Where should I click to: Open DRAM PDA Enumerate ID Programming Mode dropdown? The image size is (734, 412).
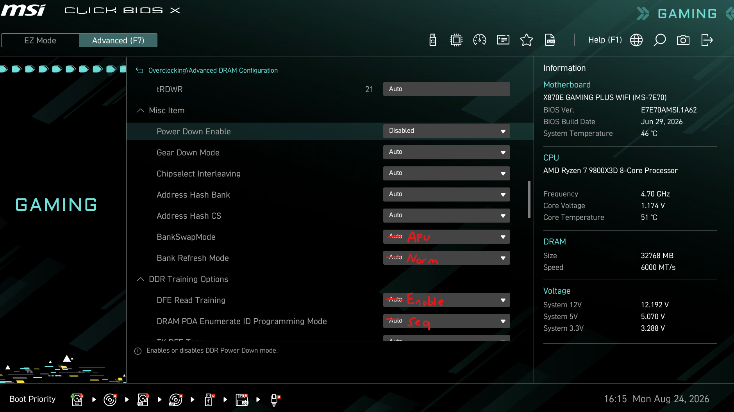tap(446, 321)
